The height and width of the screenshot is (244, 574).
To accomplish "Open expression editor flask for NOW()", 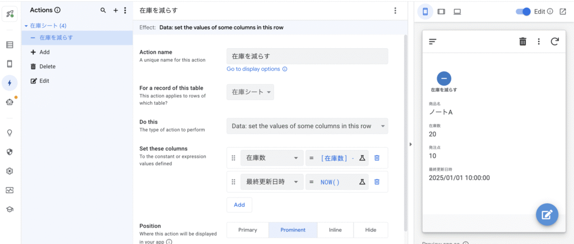I will click(x=362, y=182).
